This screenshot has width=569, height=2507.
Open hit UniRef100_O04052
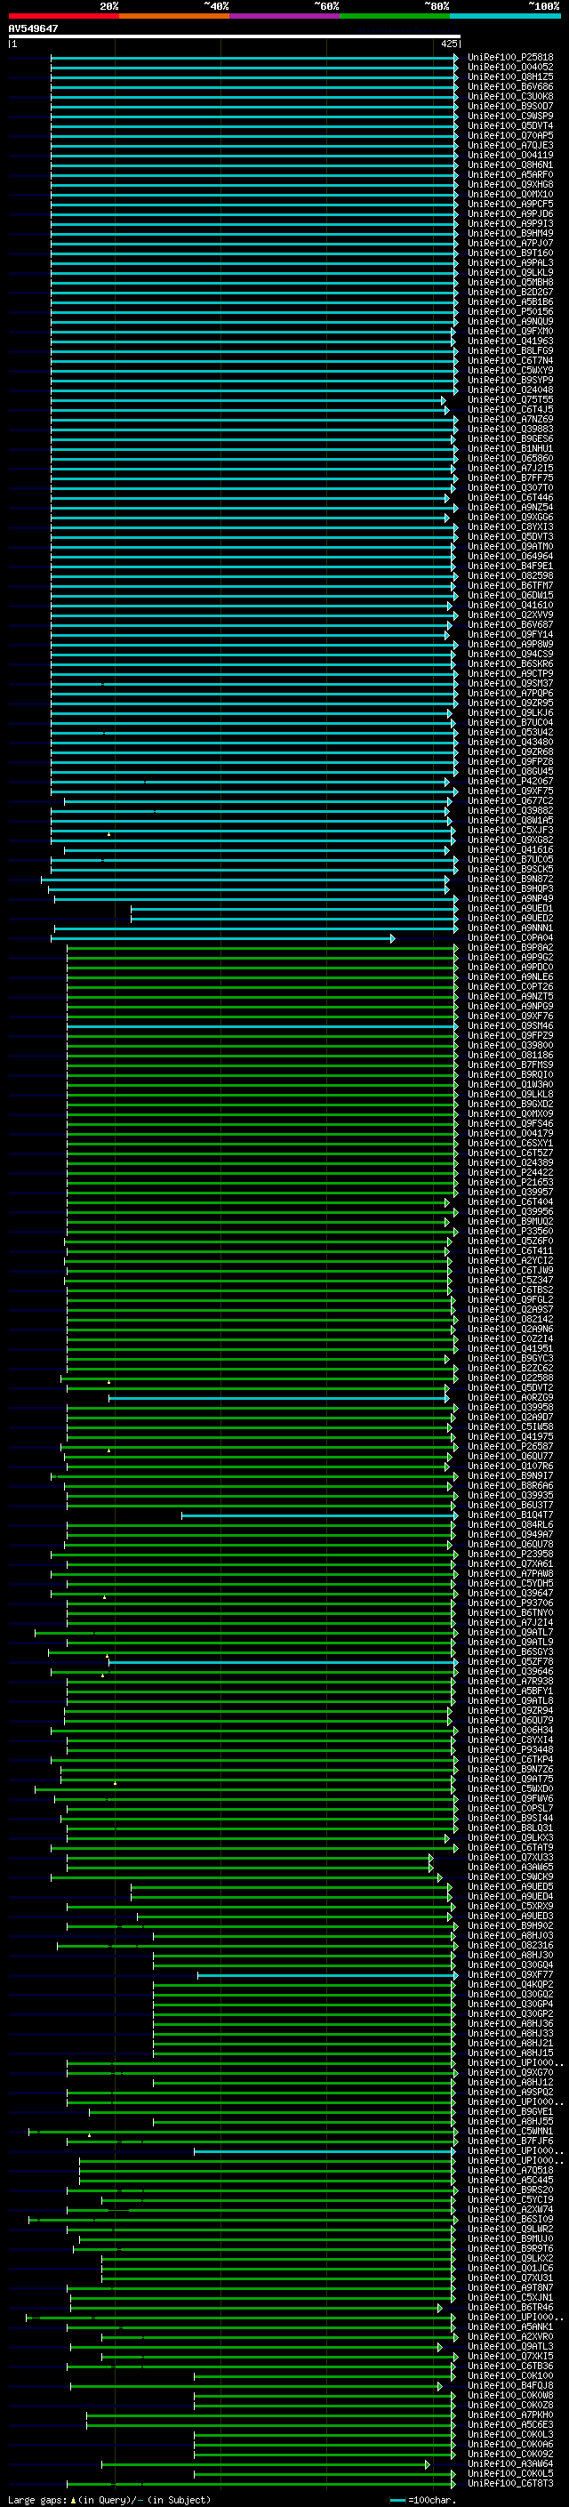pyautogui.click(x=510, y=68)
